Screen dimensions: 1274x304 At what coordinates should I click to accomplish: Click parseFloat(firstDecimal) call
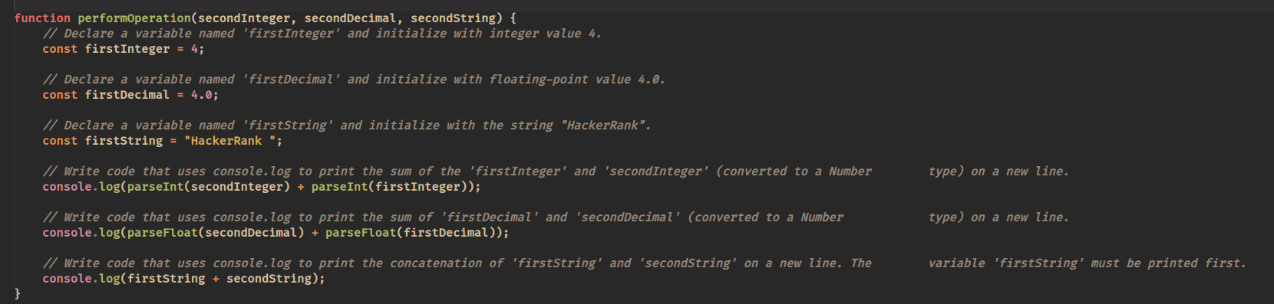[410, 233]
